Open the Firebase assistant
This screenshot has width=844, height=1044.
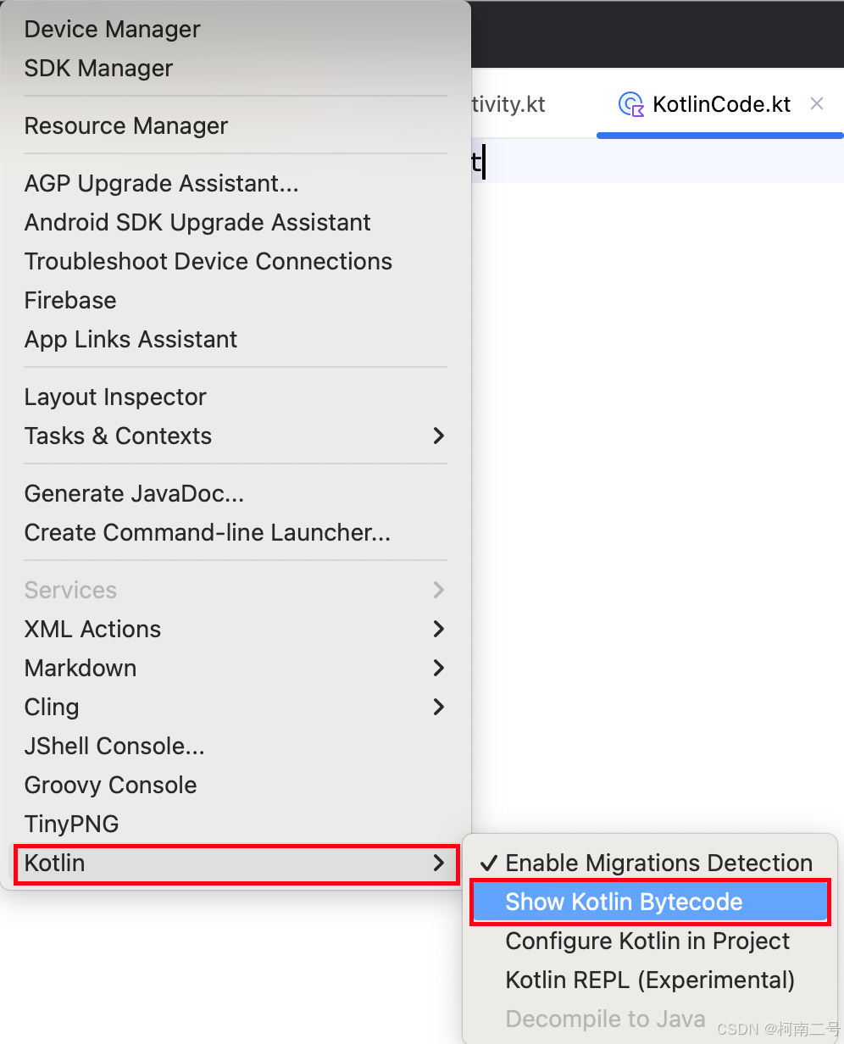coord(70,300)
